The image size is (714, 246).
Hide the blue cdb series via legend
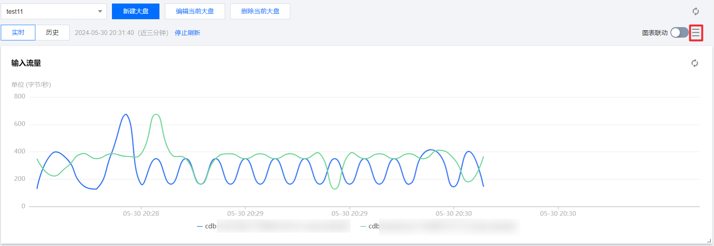207,226
